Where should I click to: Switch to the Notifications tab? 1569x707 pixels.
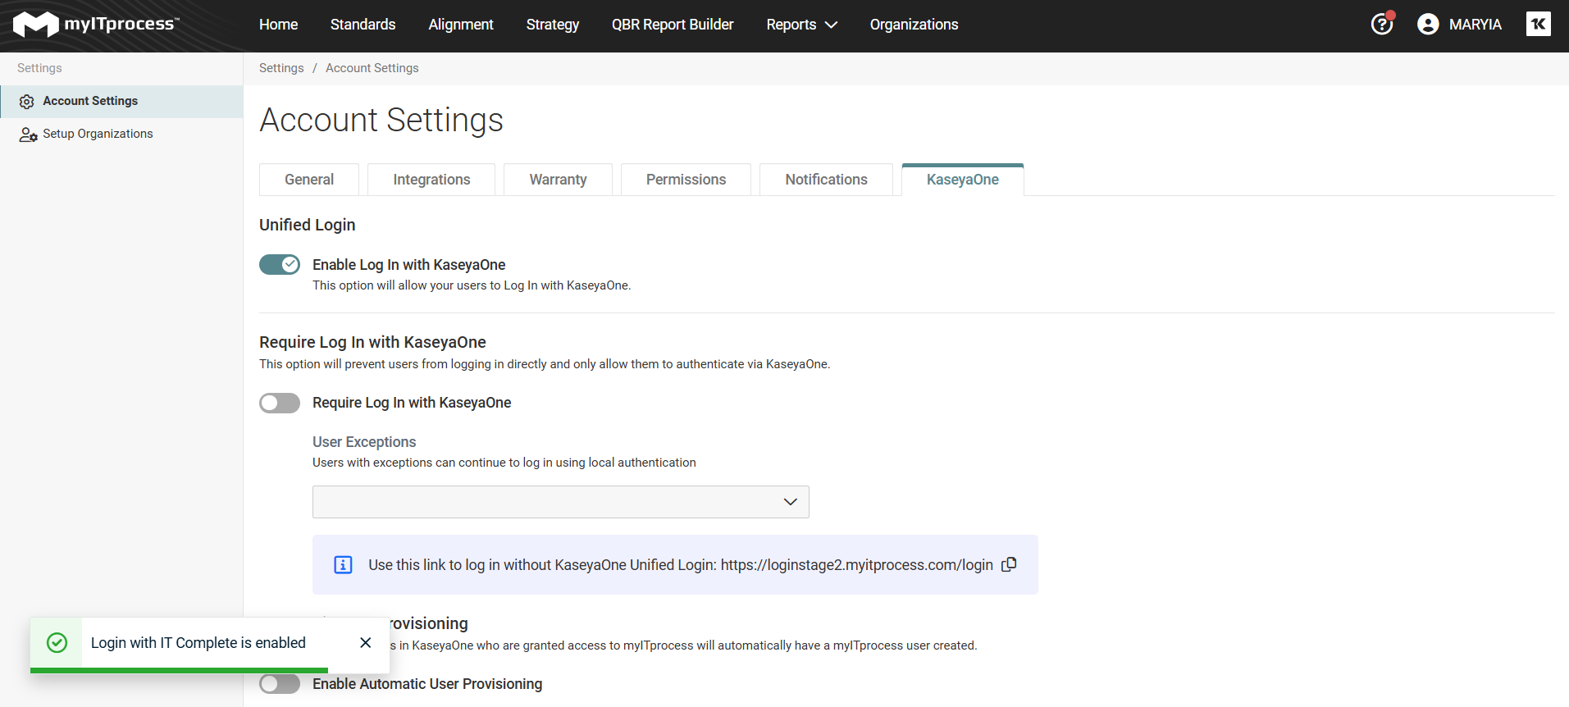point(826,180)
